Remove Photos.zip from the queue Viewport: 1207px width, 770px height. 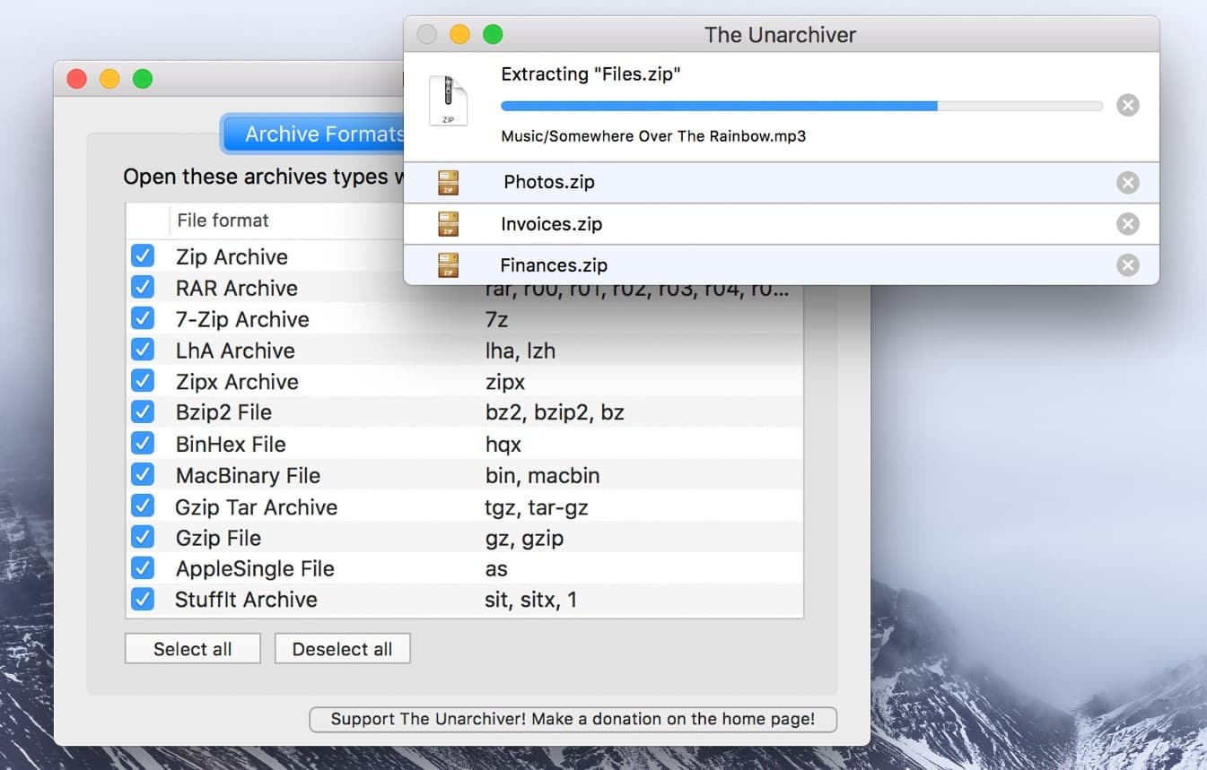1127,183
